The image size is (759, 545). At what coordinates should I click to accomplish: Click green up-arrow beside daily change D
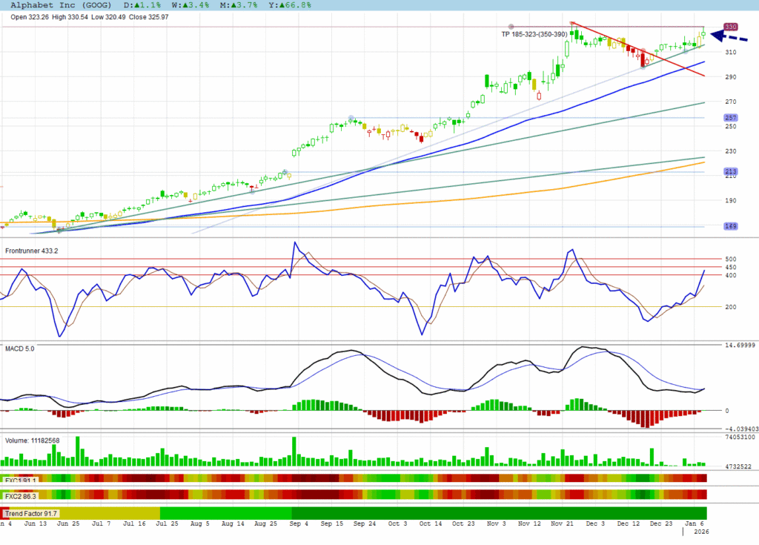(138, 4)
